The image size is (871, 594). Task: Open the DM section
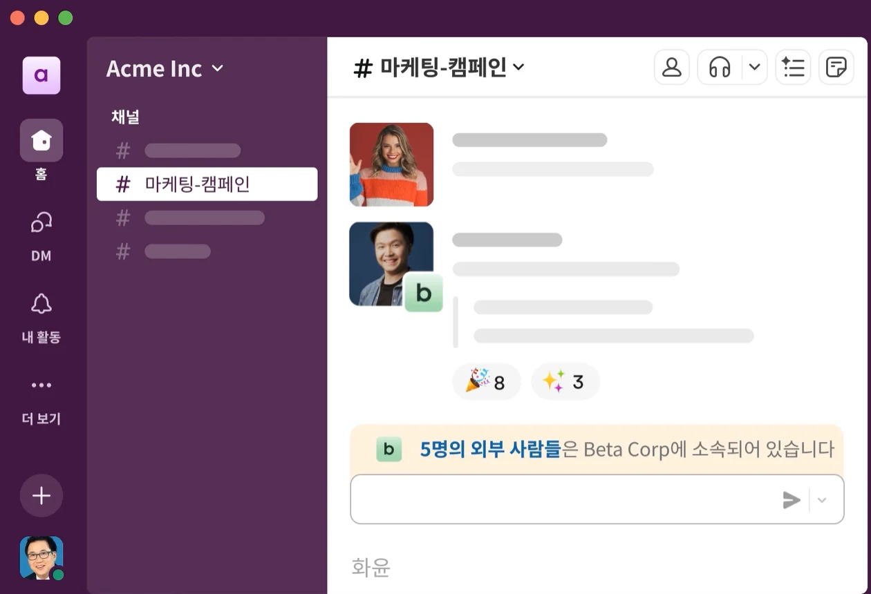(x=41, y=223)
